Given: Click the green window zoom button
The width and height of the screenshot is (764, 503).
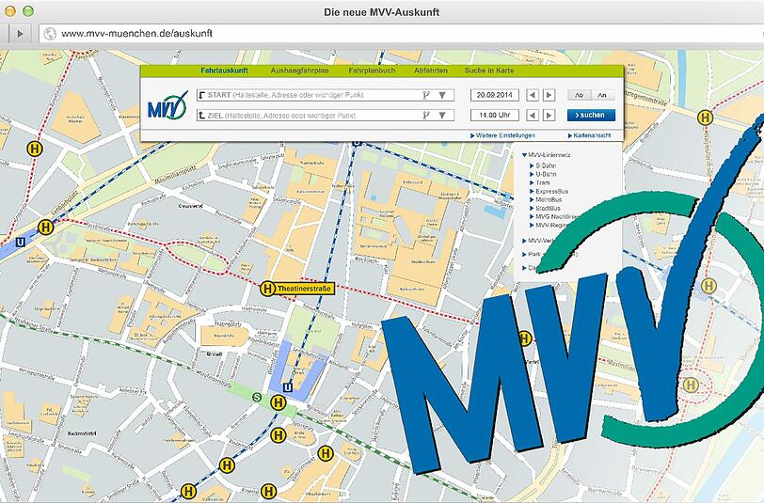Looking at the screenshot, I should 28,10.
